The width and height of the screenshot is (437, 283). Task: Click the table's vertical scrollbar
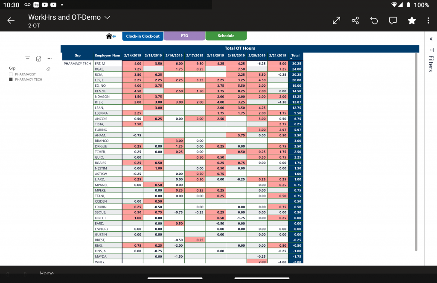417,150
